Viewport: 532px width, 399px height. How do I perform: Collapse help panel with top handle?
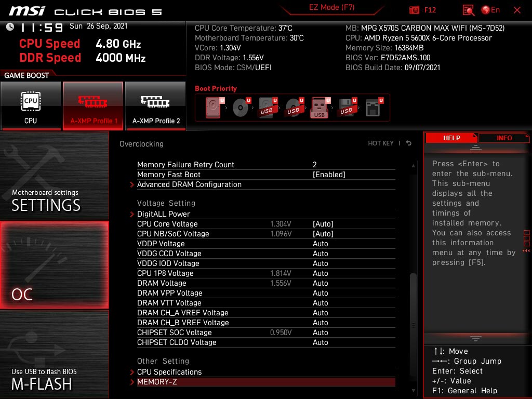pos(476,148)
